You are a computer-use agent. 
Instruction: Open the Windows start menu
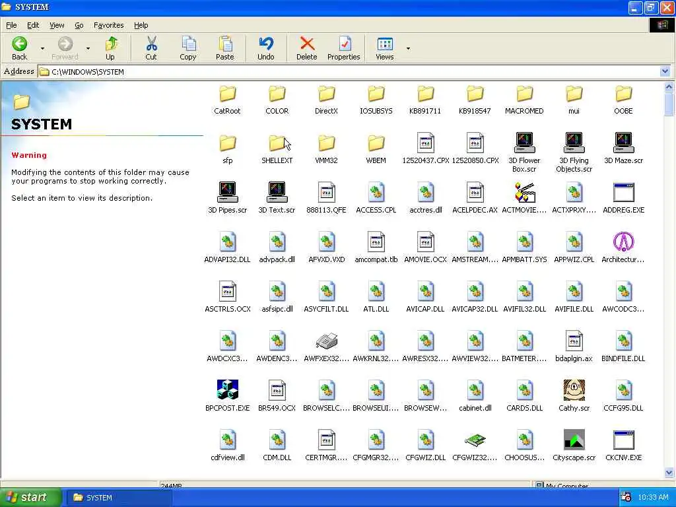point(30,497)
